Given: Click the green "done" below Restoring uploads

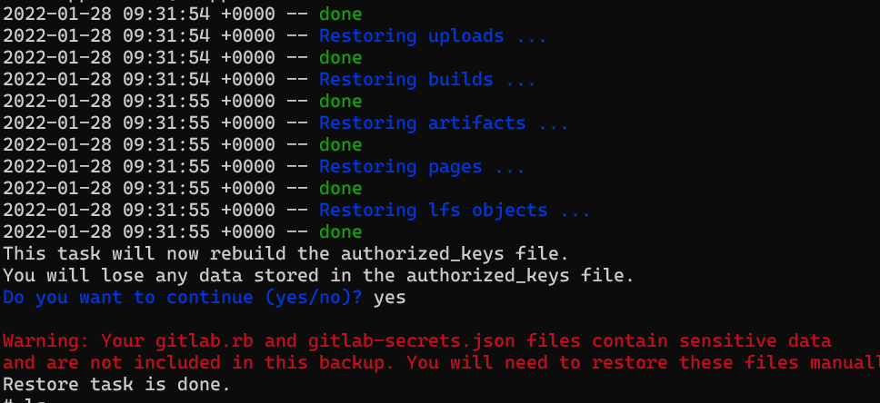Looking at the screenshot, I should pyautogui.click(x=340, y=58).
